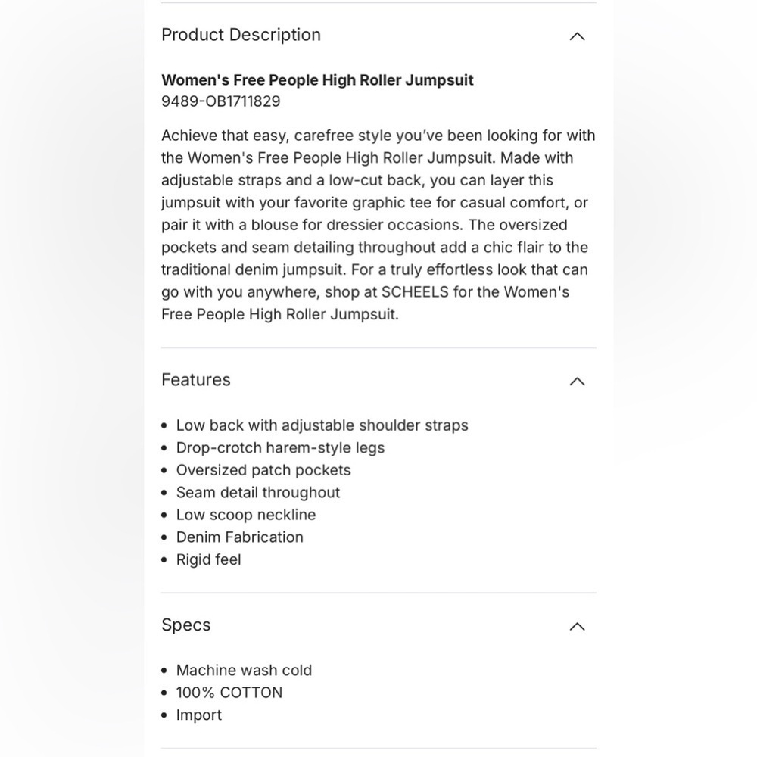Select 'Seam detail throughout' bullet

(258, 493)
